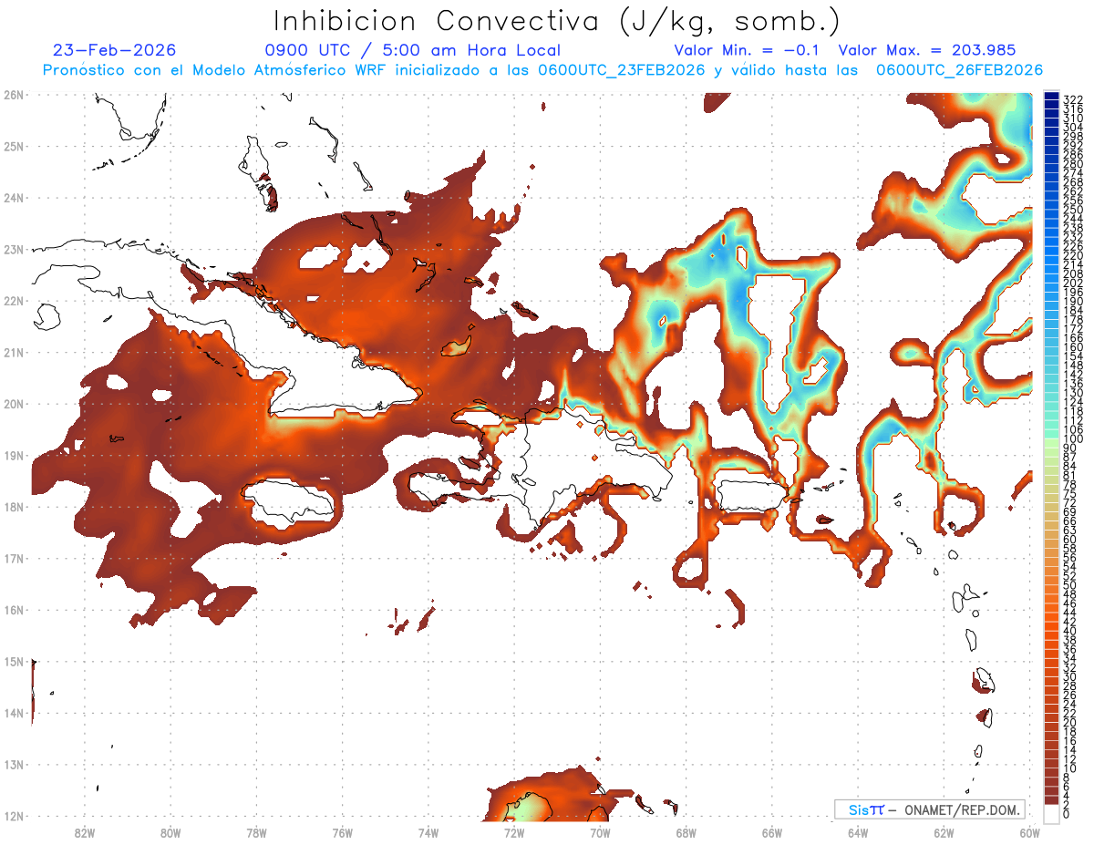Click the color bar value "202"
The height and width of the screenshot is (845, 1094).
pyautogui.click(x=1073, y=283)
